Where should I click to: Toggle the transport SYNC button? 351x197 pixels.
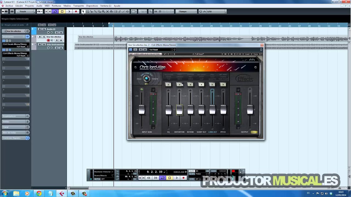click(x=192, y=179)
